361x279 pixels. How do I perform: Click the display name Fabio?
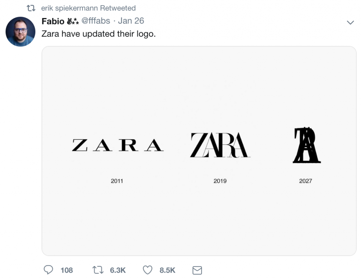tap(53, 21)
